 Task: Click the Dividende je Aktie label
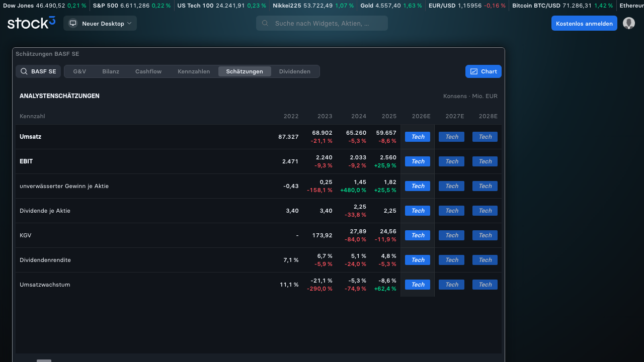(45, 211)
